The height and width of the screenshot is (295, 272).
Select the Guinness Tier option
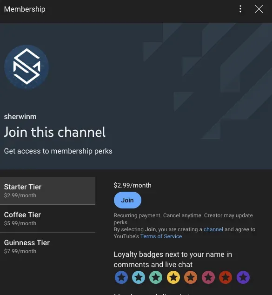pos(47,247)
